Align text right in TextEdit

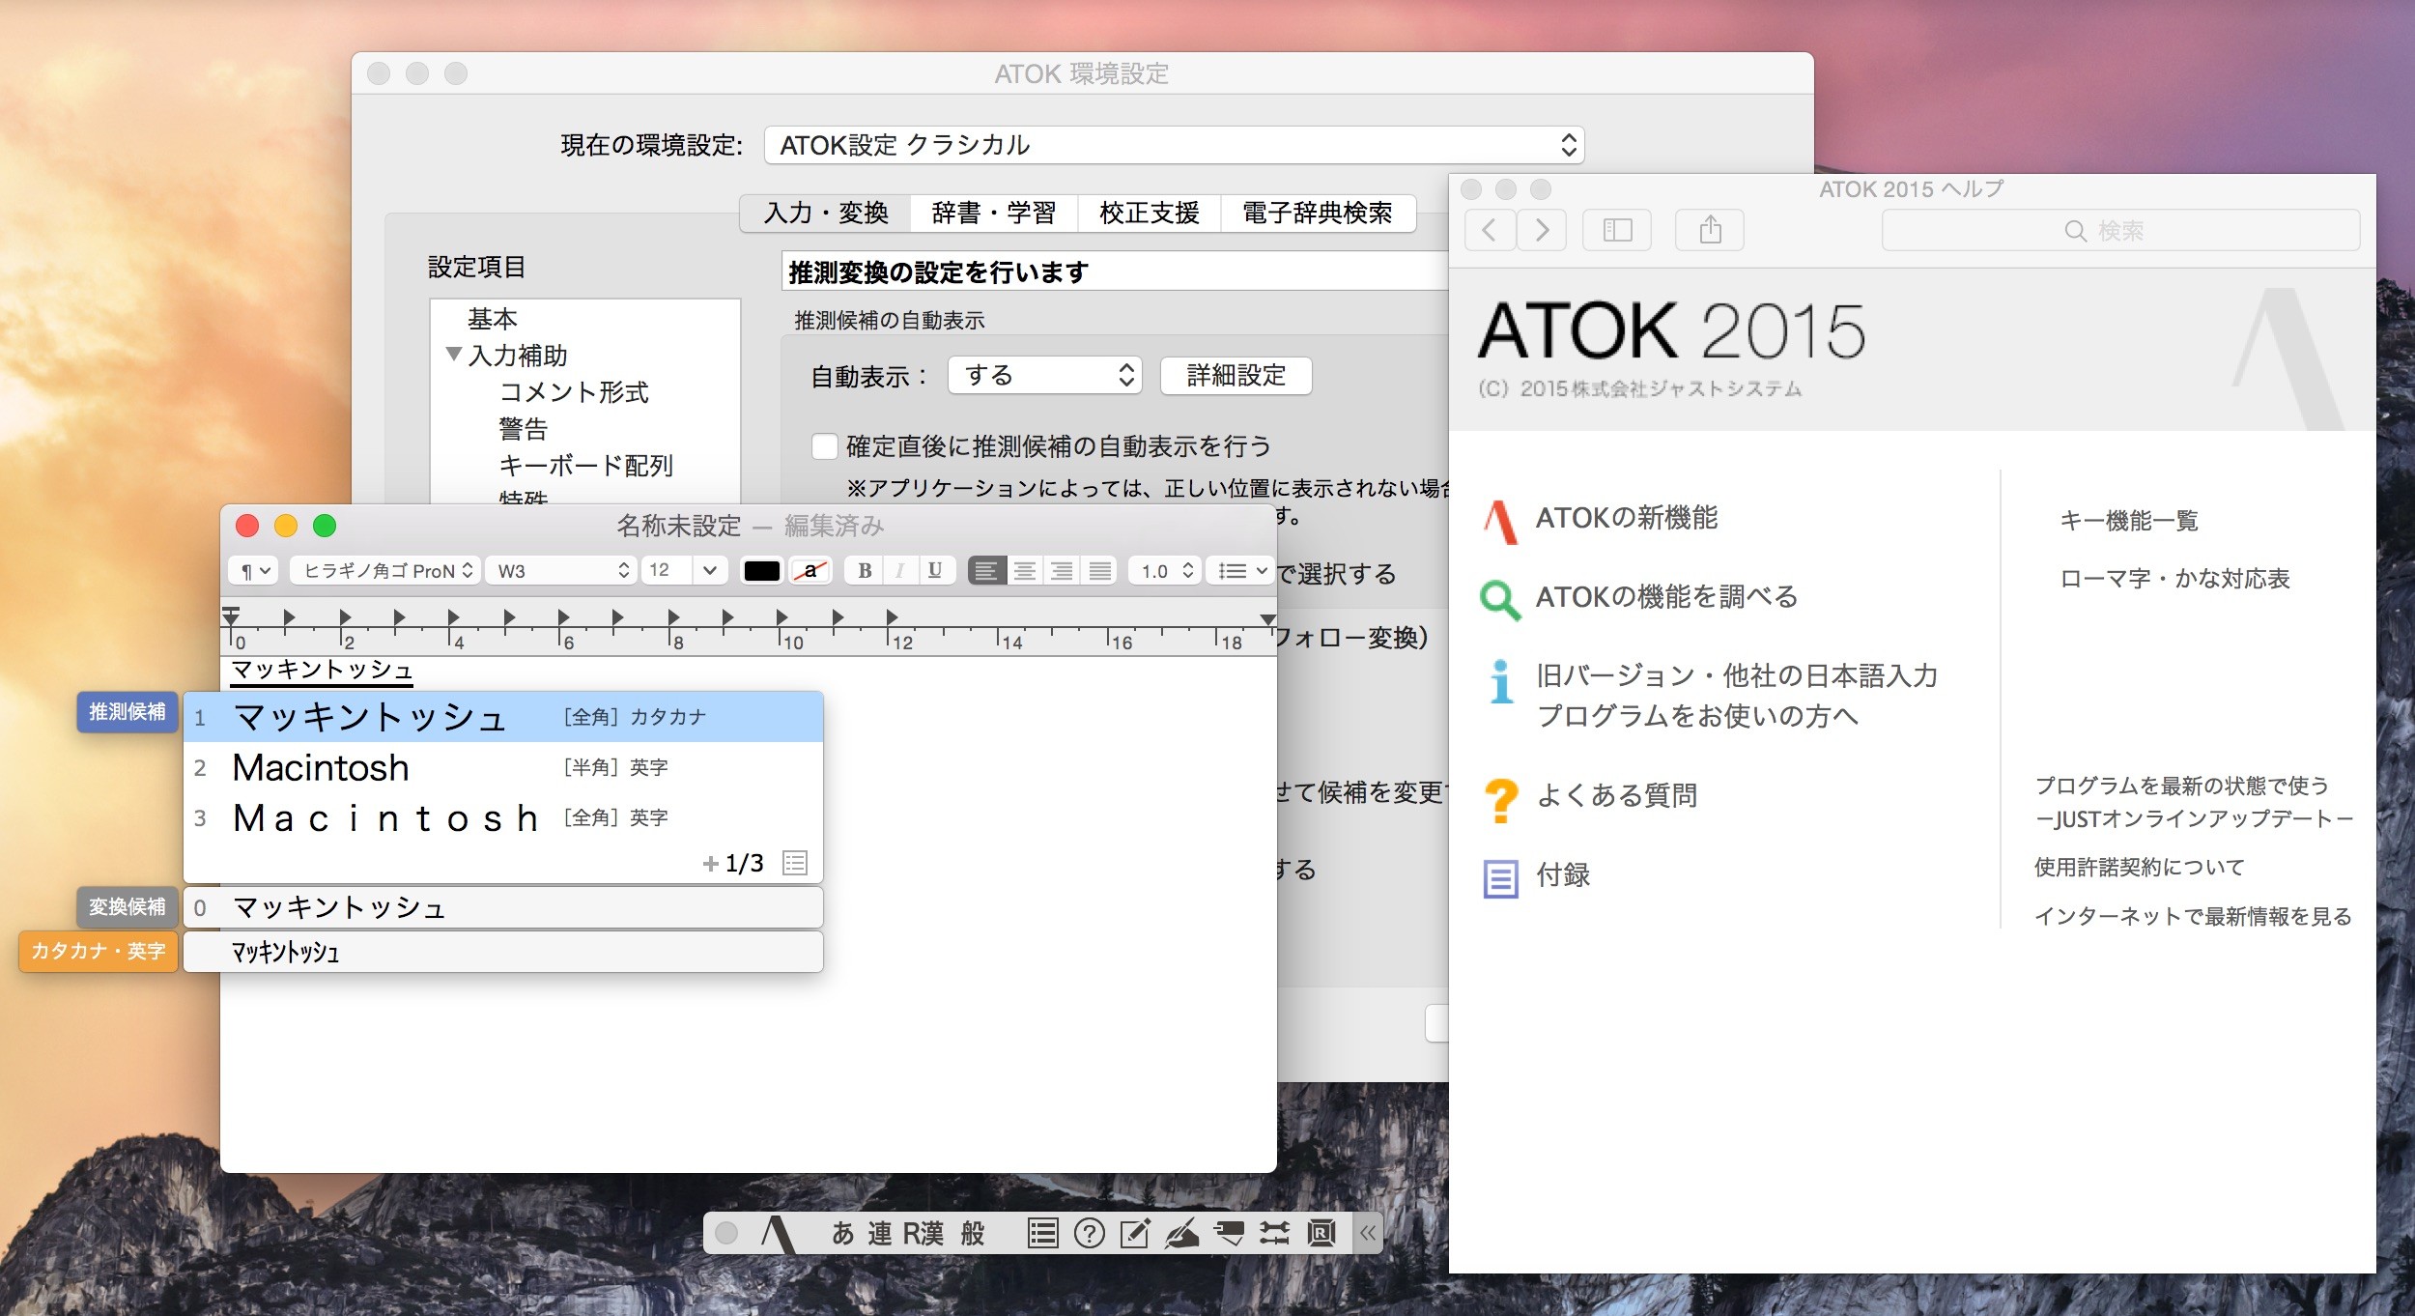[x=1062, y=571]
